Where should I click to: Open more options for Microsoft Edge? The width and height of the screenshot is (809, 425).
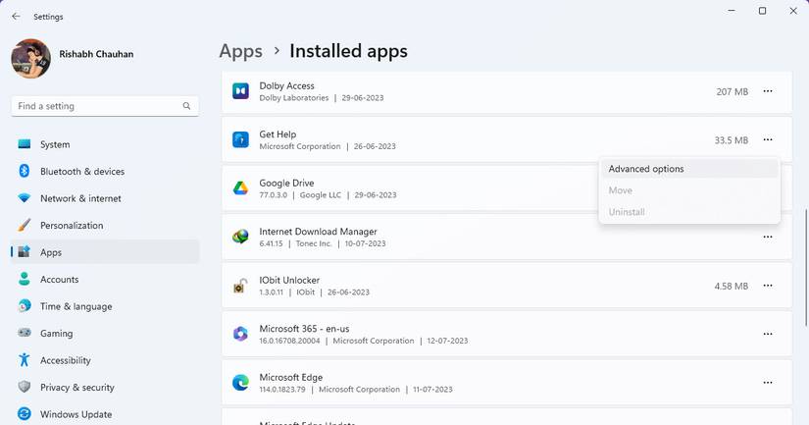(768, 383)
